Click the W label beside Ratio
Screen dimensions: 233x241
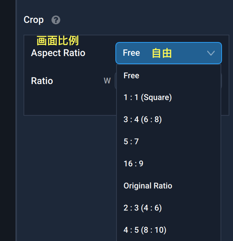[107, 81]
